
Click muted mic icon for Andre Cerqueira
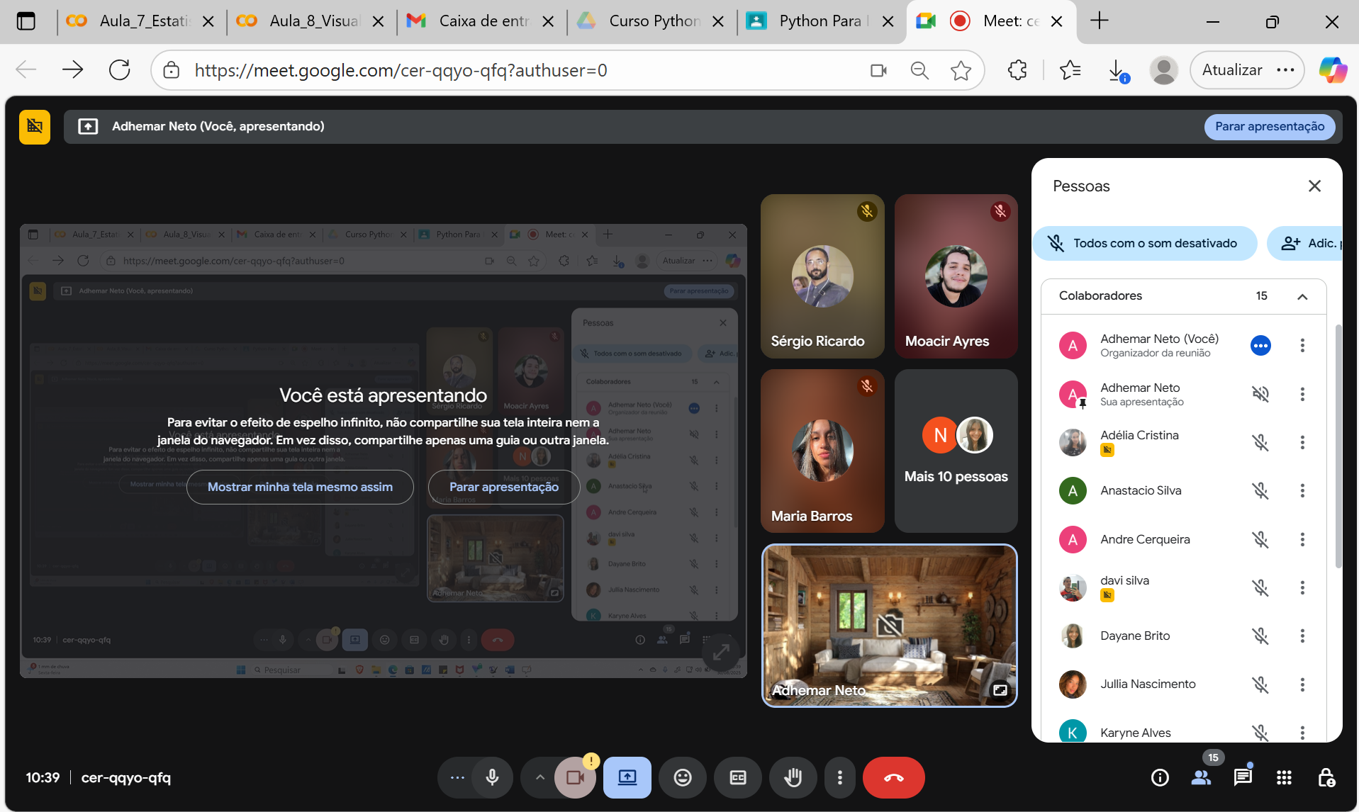[x=1260, y=540]
